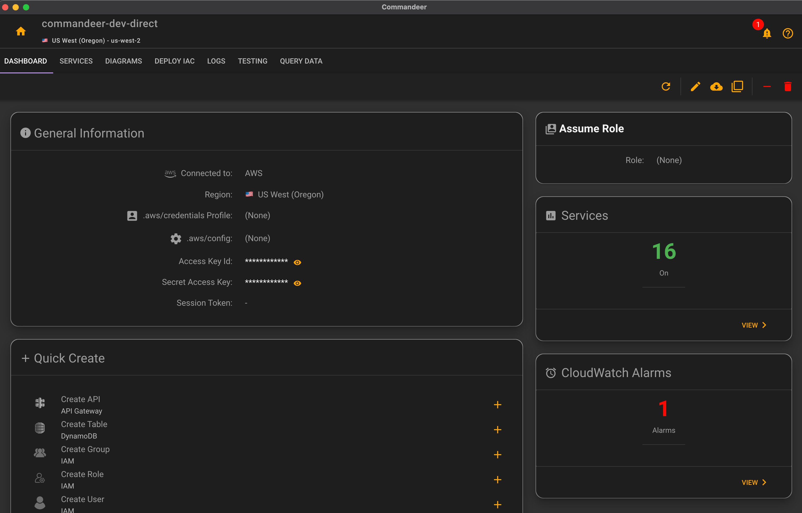The width and height of the screenshot is (802, 513).
Task: Click the Create API label
Action: coord(80,399)
